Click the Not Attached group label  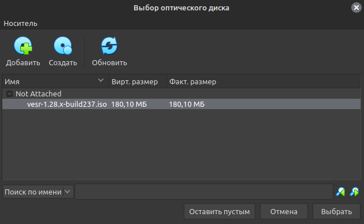point(38,94)
